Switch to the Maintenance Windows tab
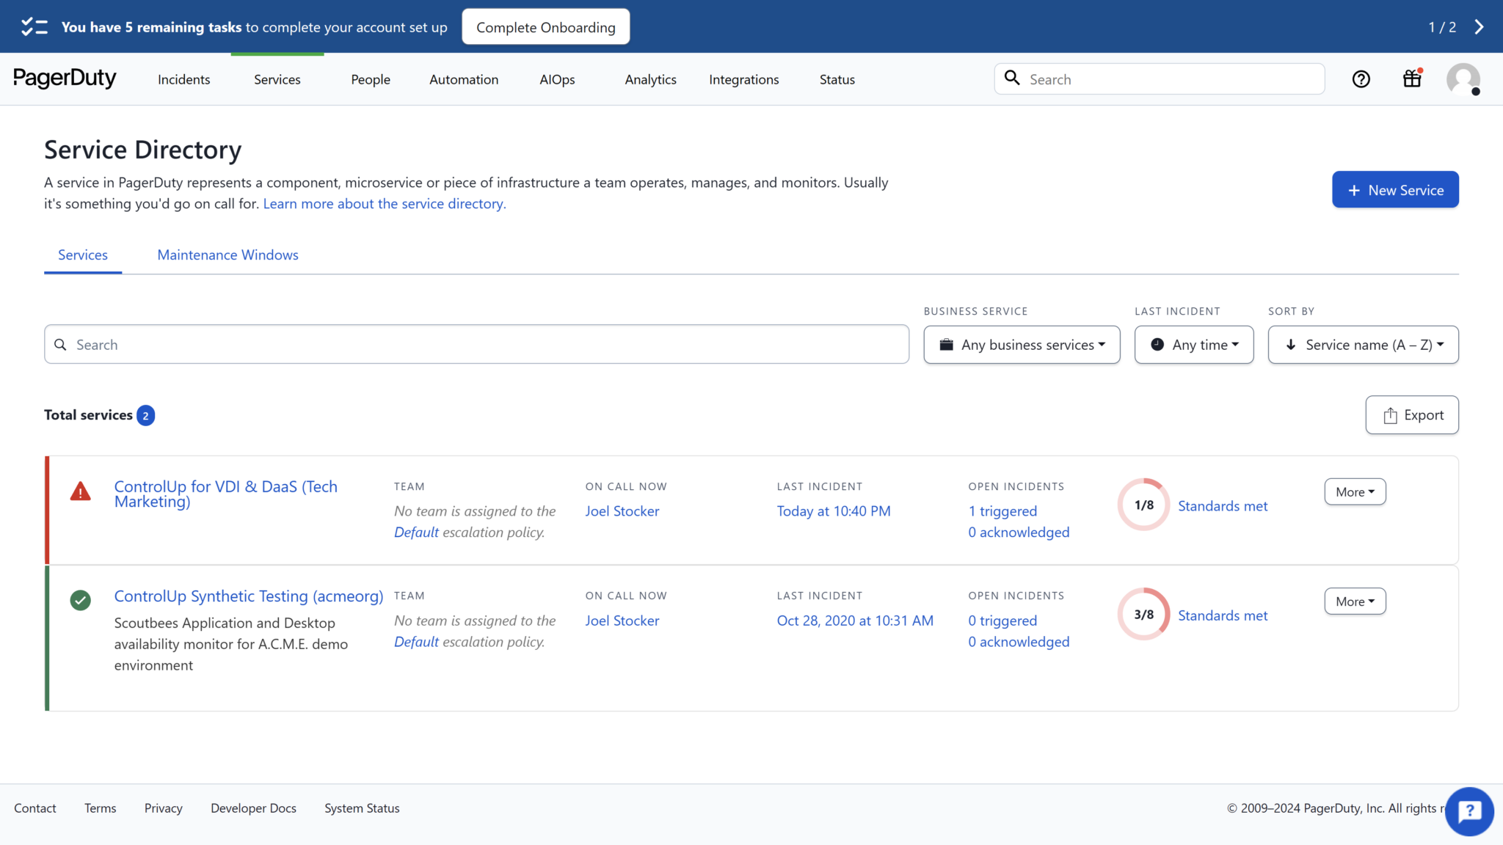Image resolution: width=1503 pixels, height=845 pixels. [x=228, y=255]
